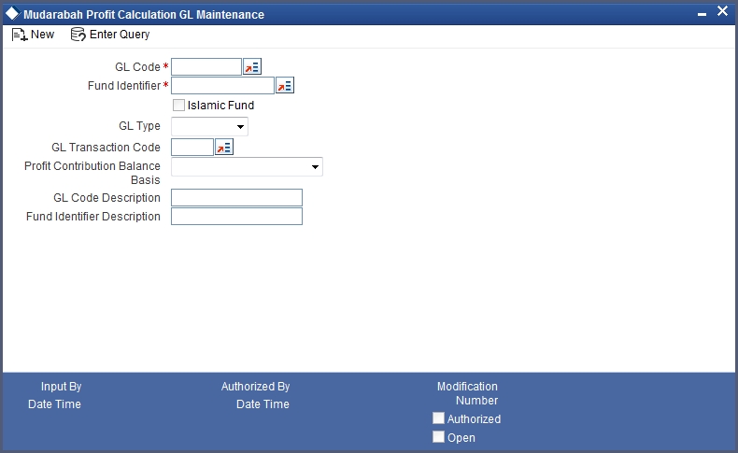738x453 pixels.
Task: Tick the Islamic Fund checkbox
Action: click(x=178, y=105)
